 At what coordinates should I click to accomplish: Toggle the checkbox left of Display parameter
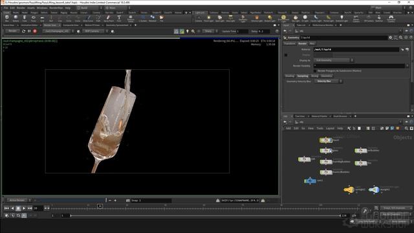[x=286, y=55]
